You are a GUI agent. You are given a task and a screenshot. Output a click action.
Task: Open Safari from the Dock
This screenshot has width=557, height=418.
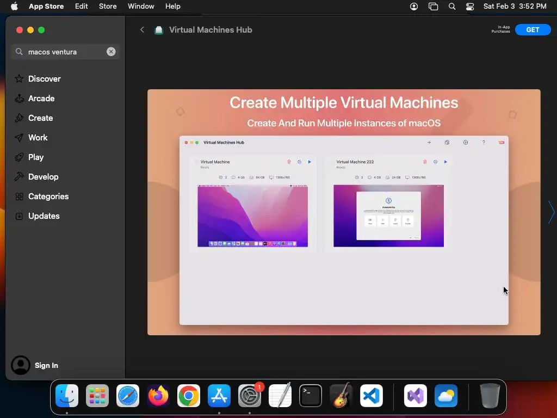click(128, 396)
